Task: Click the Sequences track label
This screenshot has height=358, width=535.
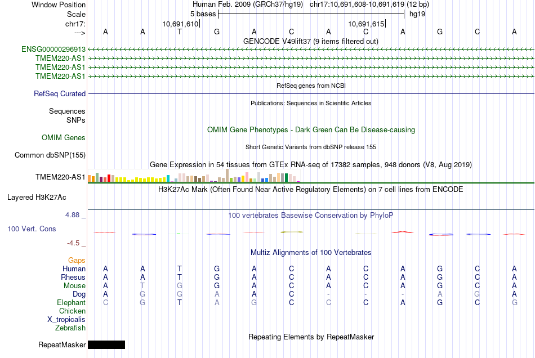Action: point(67,111)
